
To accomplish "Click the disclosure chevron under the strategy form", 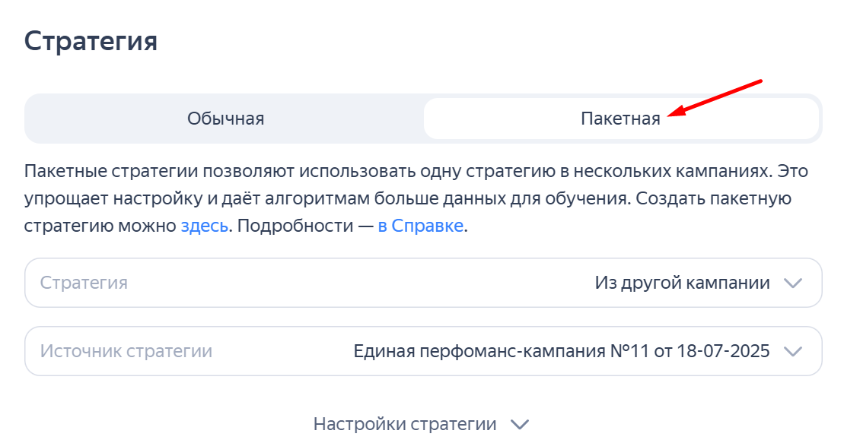I will [520, 423].
